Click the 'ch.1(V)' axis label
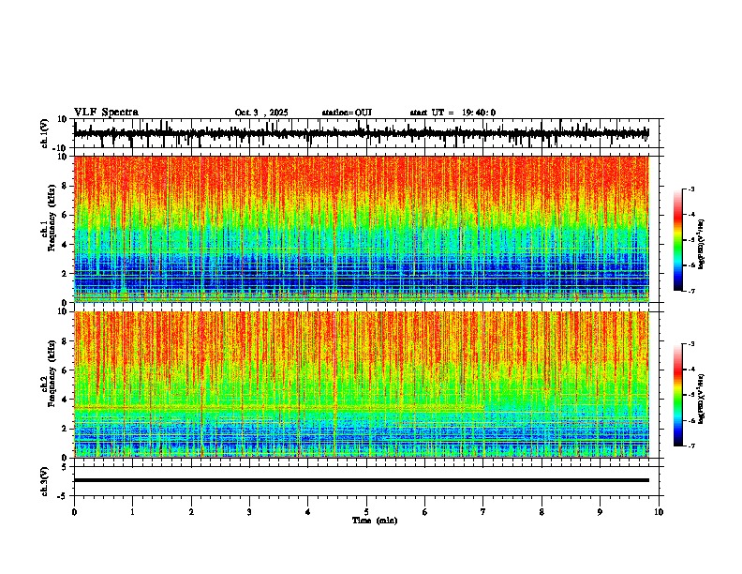The height and width of the screenshot is (574, 742). click(x=44, y=134)
